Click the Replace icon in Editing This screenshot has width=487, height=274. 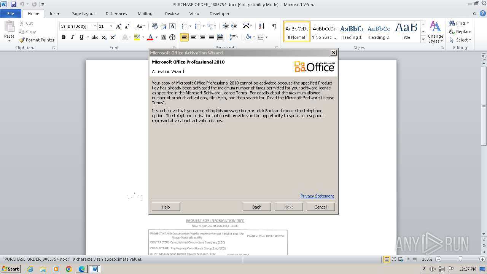click(x=452, y=32)
